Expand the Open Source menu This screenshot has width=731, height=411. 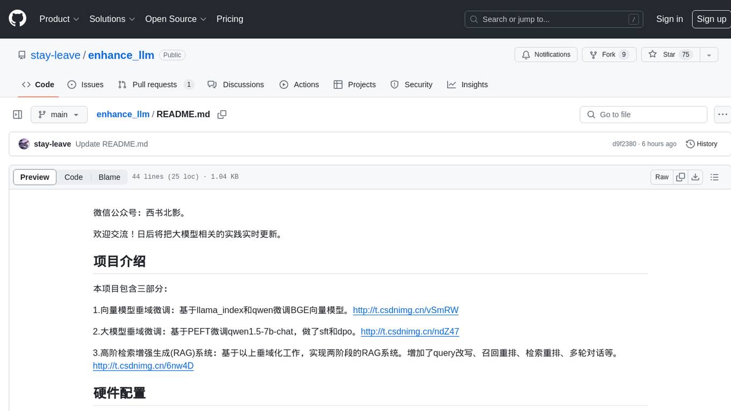click(176, 19)
